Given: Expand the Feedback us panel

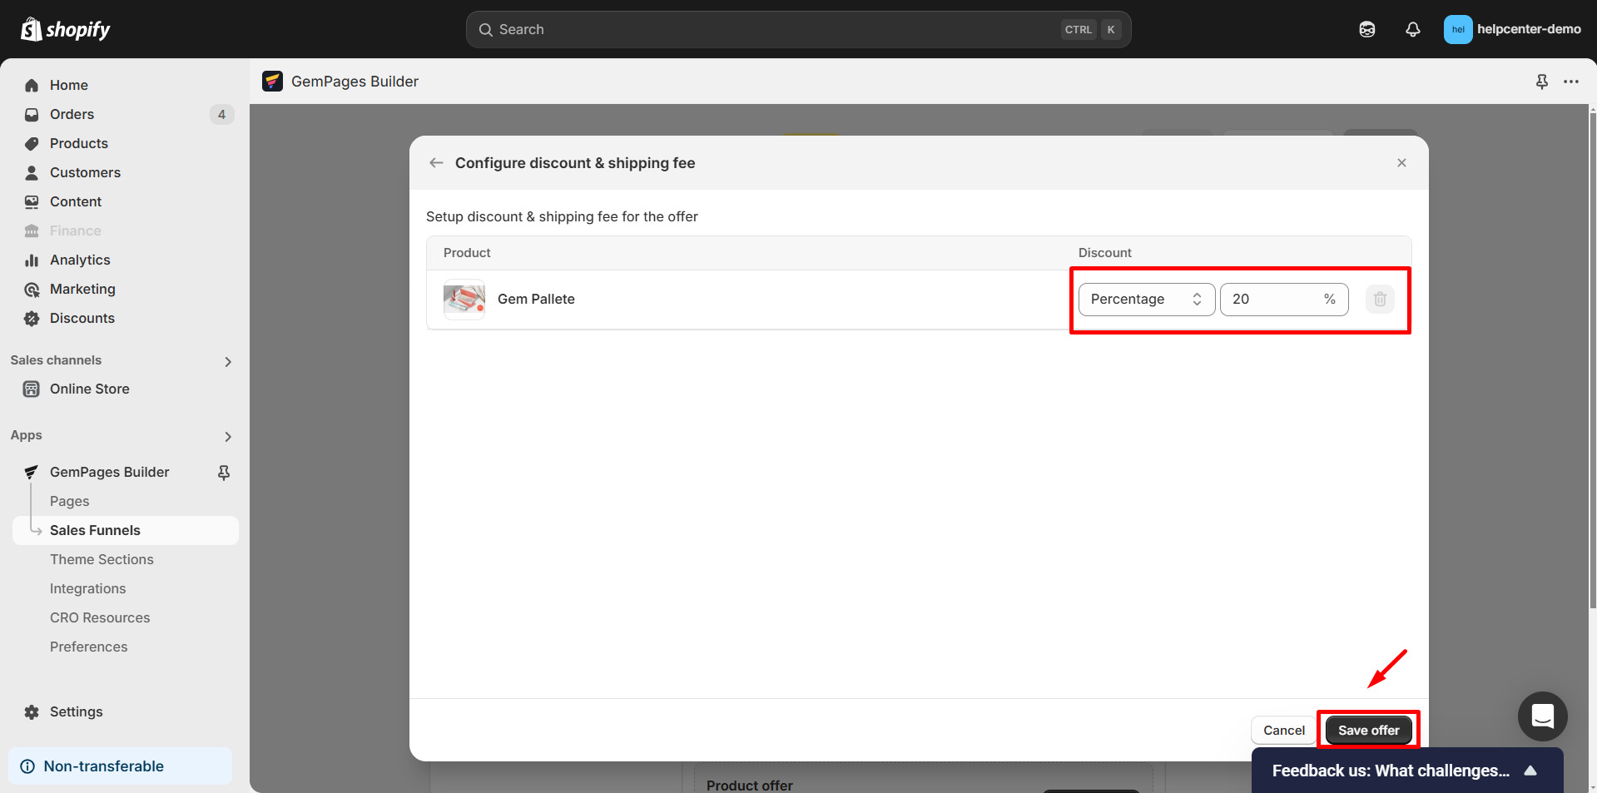Looking at the screenshot, I should [1530, 771].
